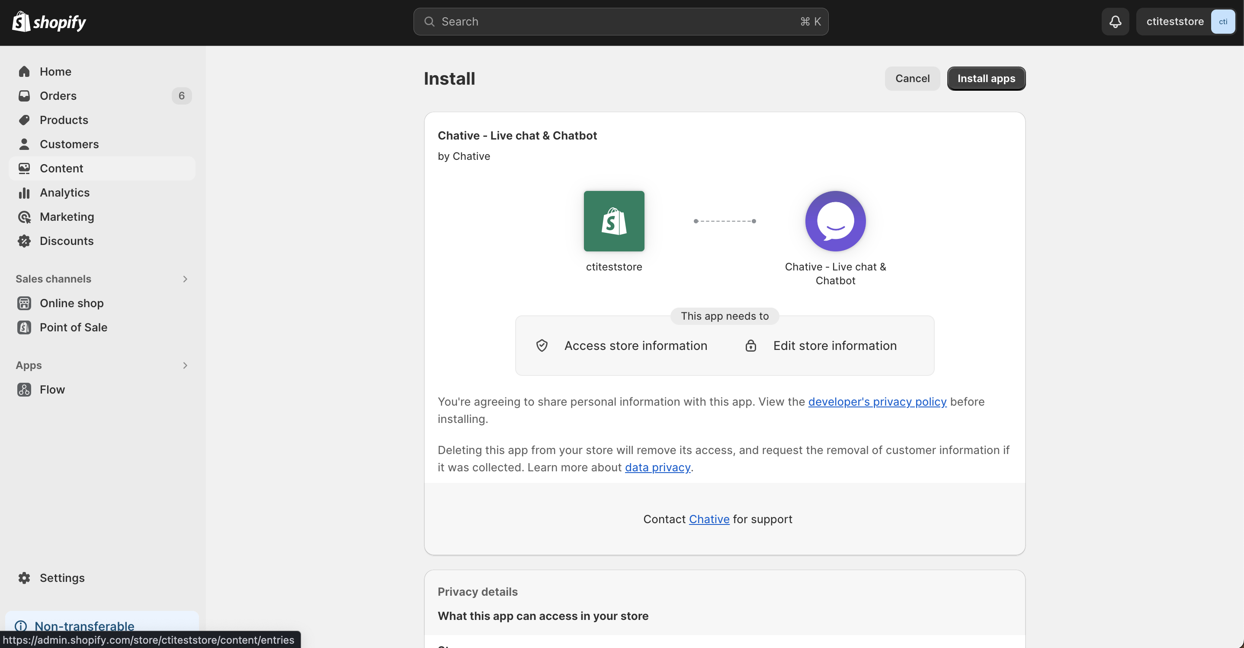Go to Customers in the sidebar
Image resolution: width=1244 pixels, height=648 pixels.
[69, 144]
